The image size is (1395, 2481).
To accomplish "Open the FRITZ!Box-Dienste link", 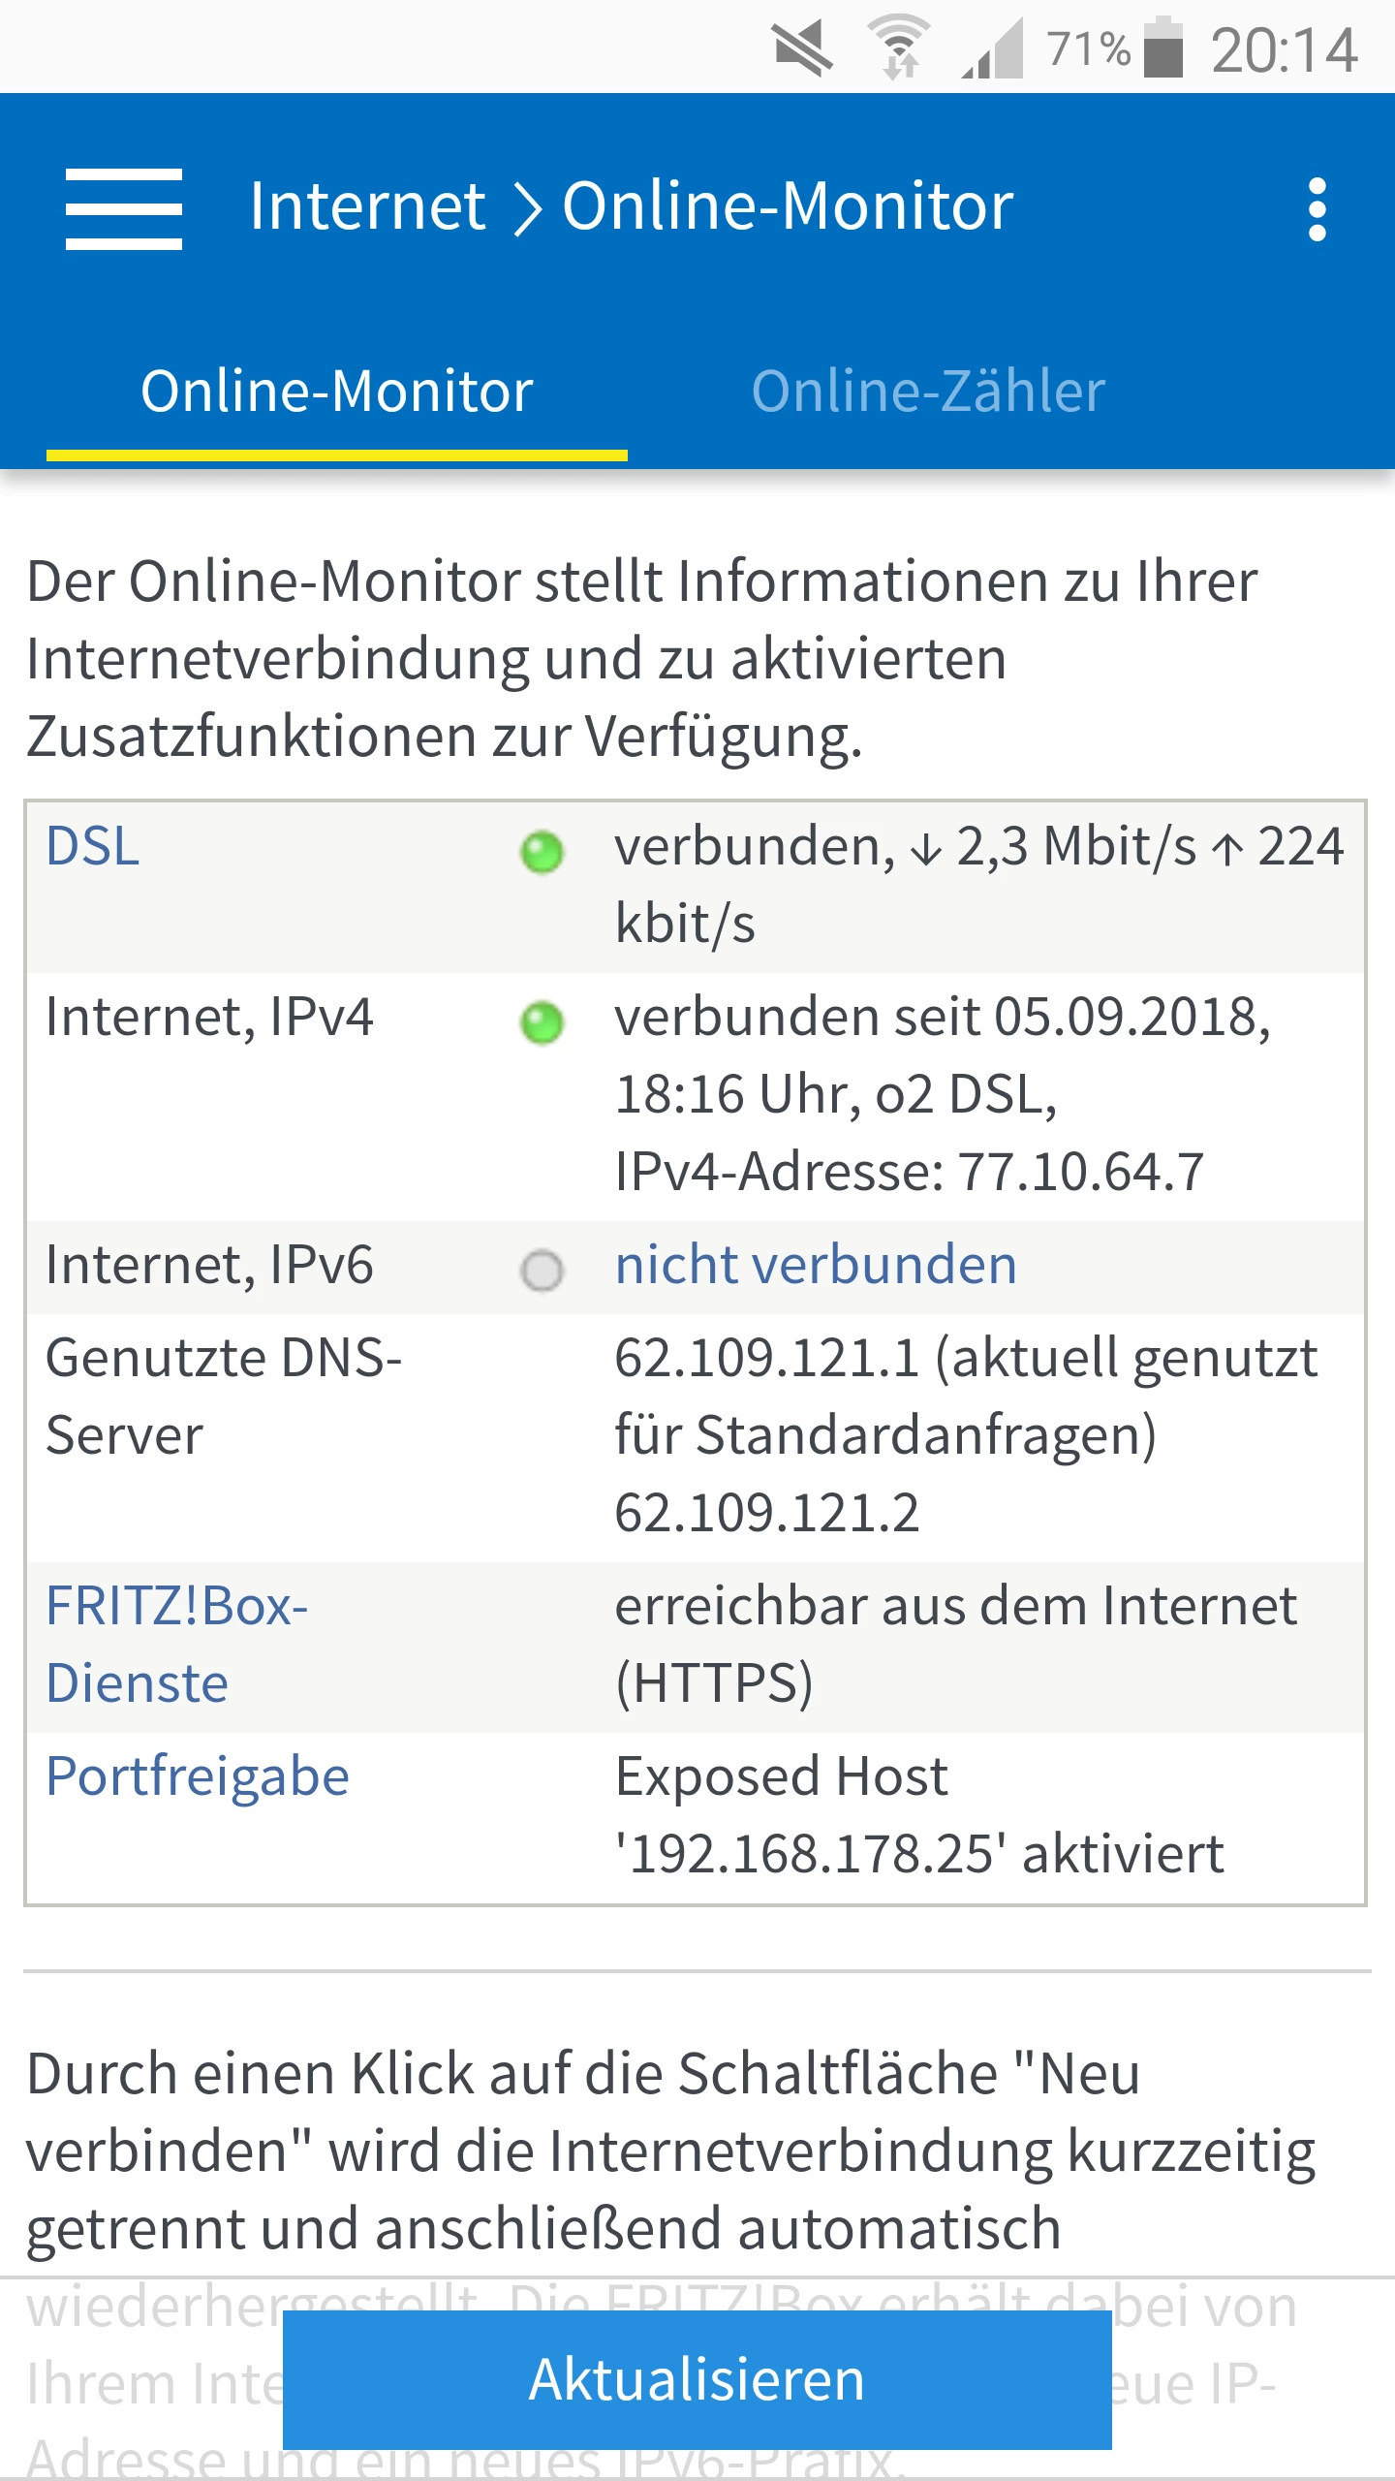I will click(176, 1645).
